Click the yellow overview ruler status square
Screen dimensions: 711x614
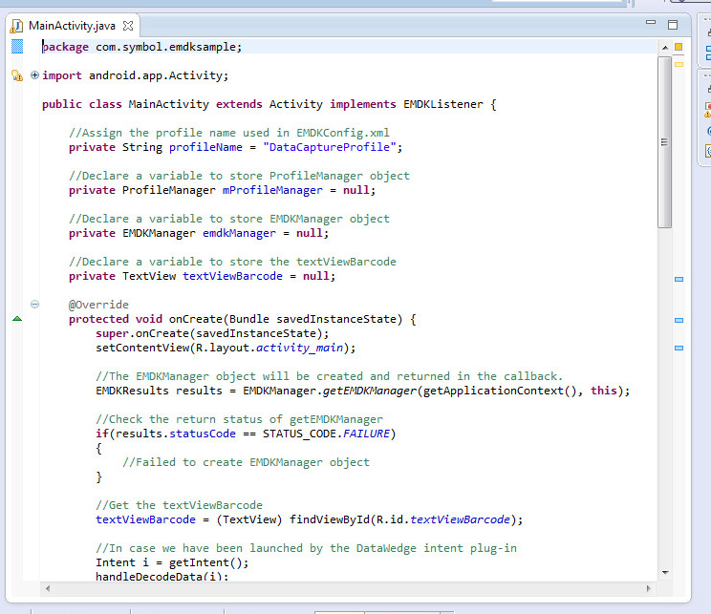pos(679,46)
